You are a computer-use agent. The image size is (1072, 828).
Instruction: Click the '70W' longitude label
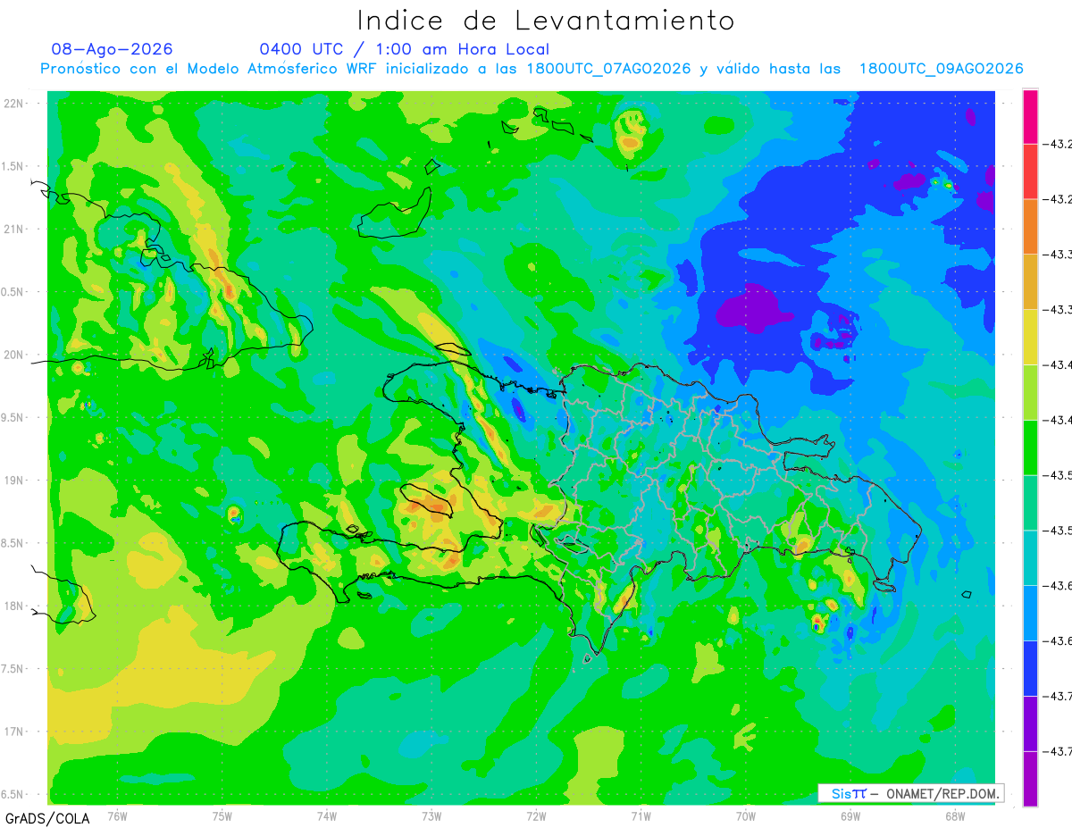746,815
